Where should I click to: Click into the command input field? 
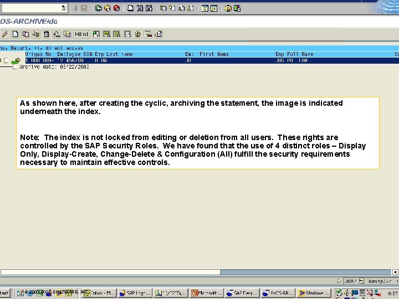point(32,8)
